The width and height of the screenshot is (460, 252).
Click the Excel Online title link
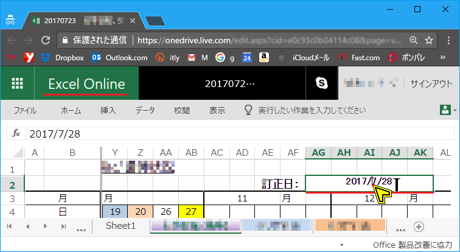[86, 84]
